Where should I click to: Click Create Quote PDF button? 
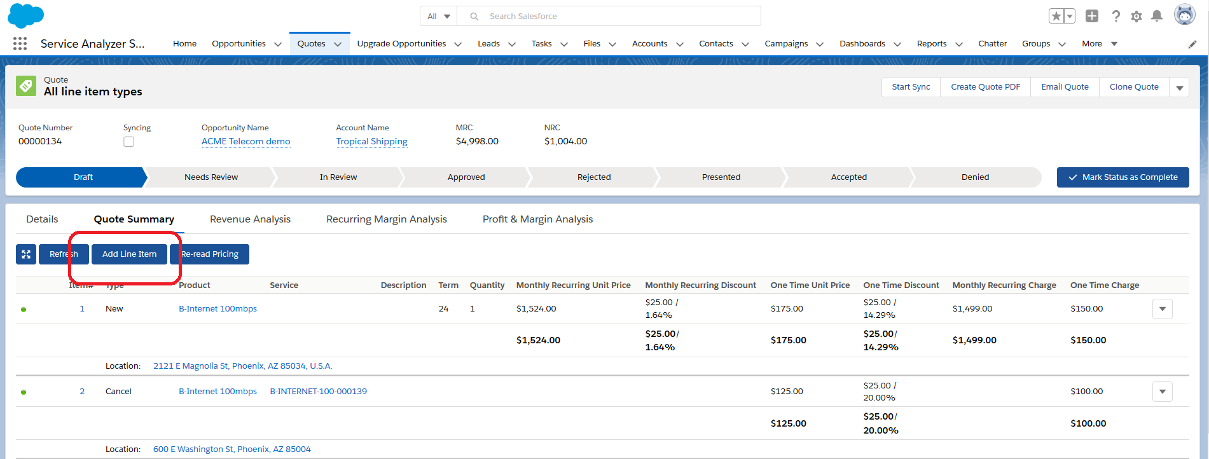pos(986,87)
